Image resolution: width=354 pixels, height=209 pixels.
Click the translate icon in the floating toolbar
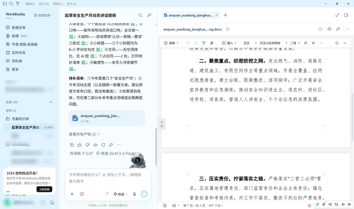pyautogui.click(x=337, y=204)
